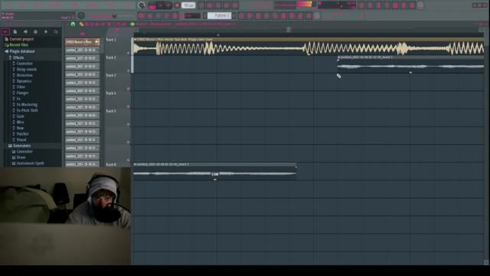Toggle the playlist snap magnet icon
The image size is (490, 276).
73,24
